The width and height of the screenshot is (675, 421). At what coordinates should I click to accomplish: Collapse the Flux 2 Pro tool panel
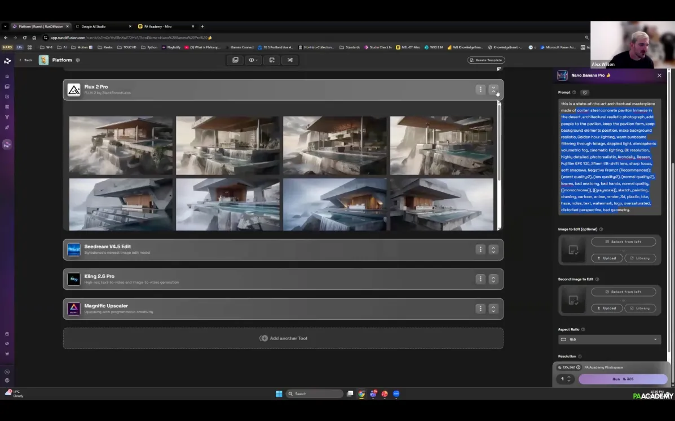493,89
